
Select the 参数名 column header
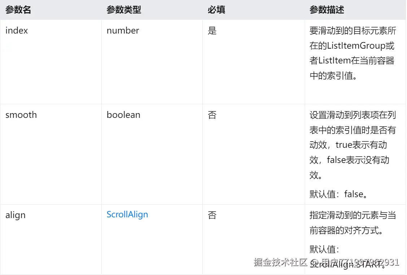click(18, 10)
